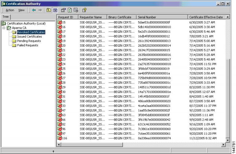The height and width of the screenshot is (154, 236).
Task: Collapse the Aparna CA tree node
Action: point(4,28)
